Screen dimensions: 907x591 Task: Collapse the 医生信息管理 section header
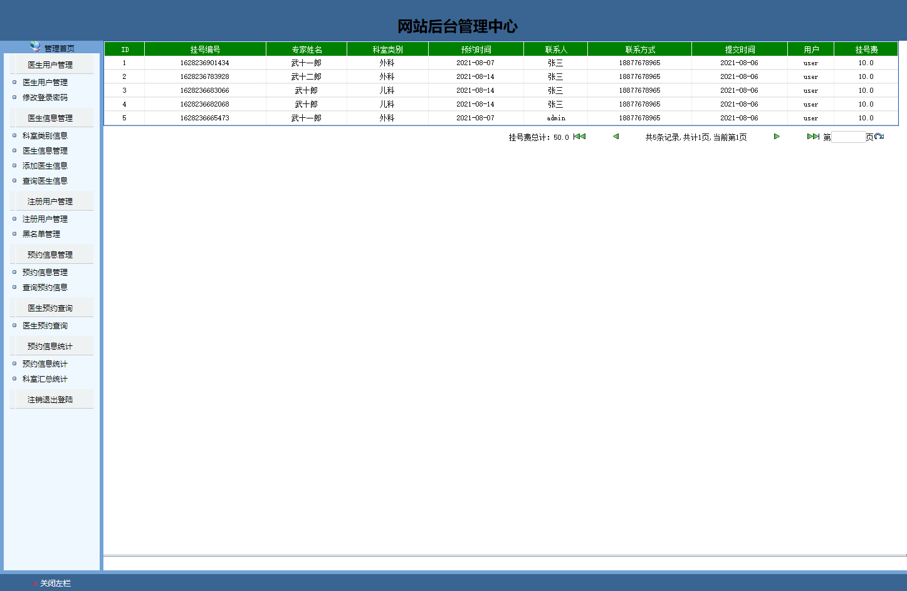51,118
